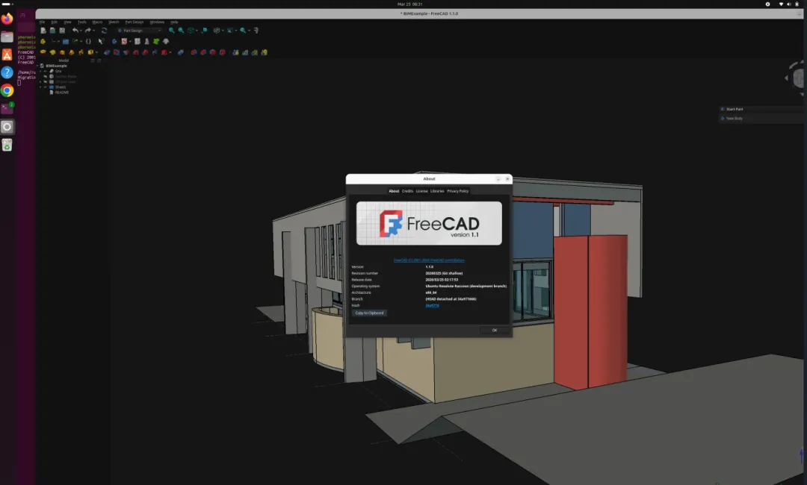The image size is (807, 485).
Task: Select the Chamfer tool icon
Action: (x=203, y=52)
